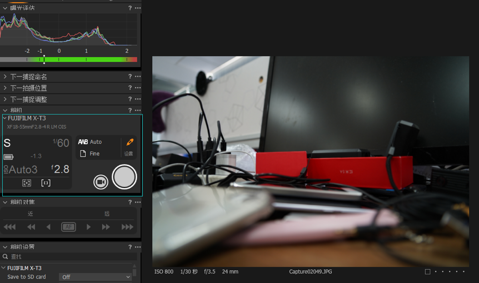This screenshot has width=479, height=283.
Task: Click the camera settings list scrollbar
Action: tap(134, 271)
